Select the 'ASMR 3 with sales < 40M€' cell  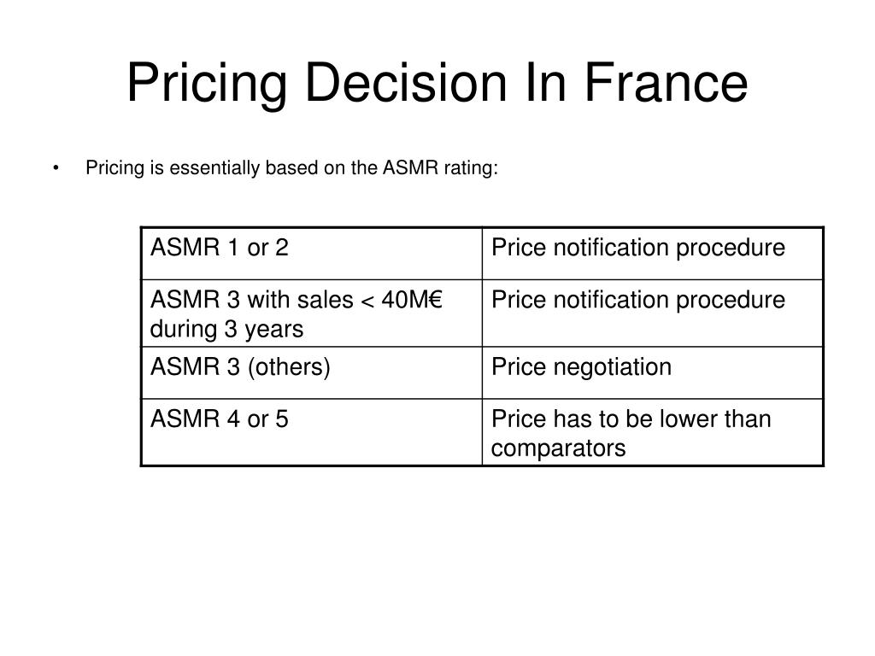tap(311, 313)
